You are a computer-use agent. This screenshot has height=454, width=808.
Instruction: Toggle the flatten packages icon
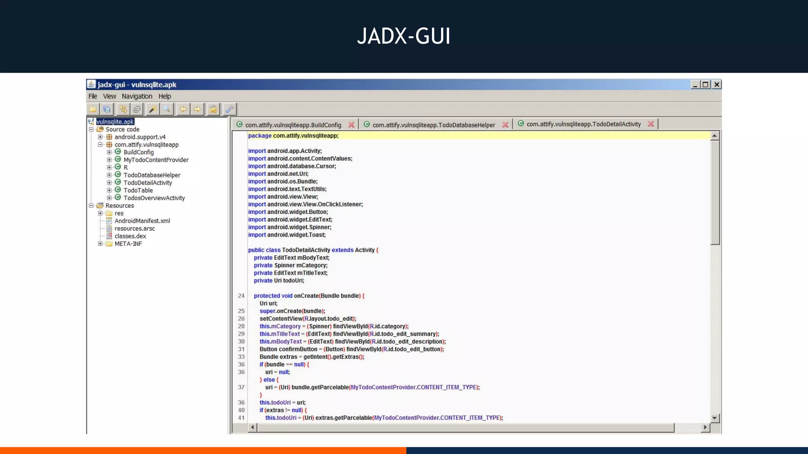[137, 109]
